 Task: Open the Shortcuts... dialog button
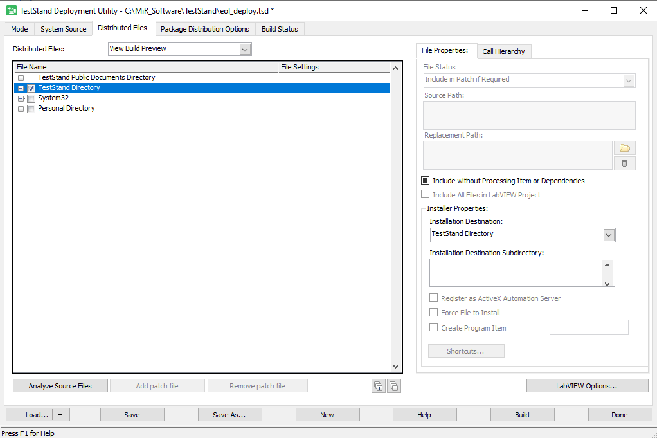click(x=466, y=351)
